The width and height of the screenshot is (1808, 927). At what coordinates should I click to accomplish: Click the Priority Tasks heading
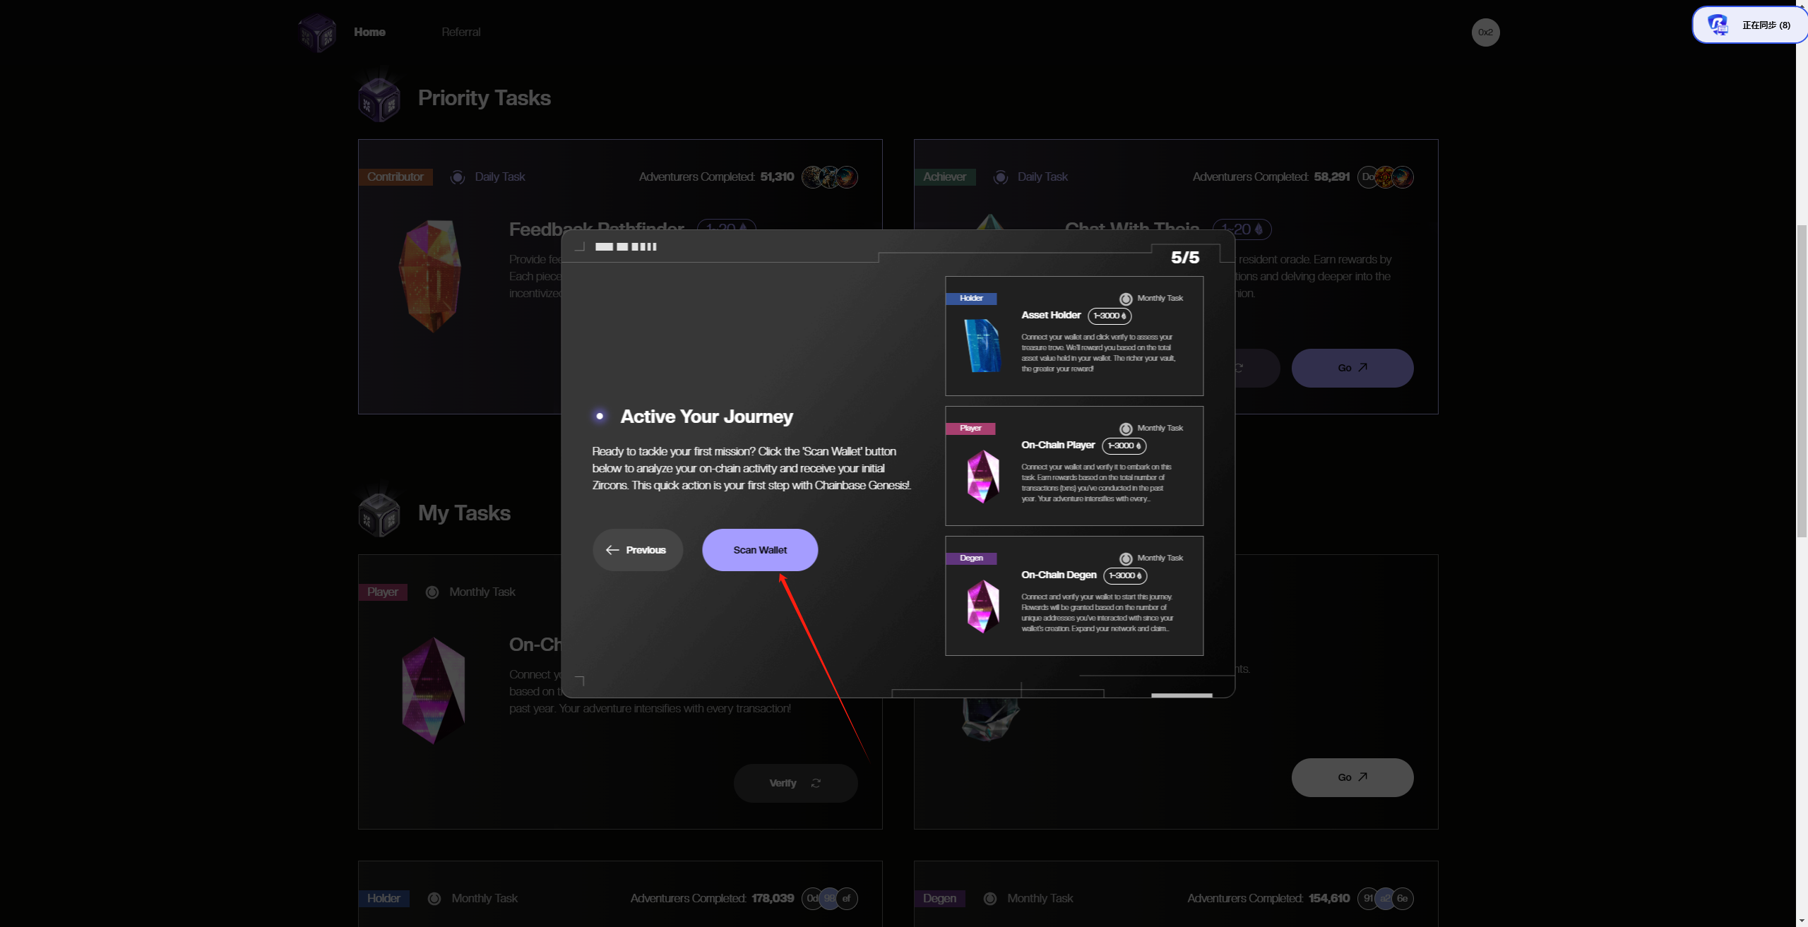pos(484,98)
